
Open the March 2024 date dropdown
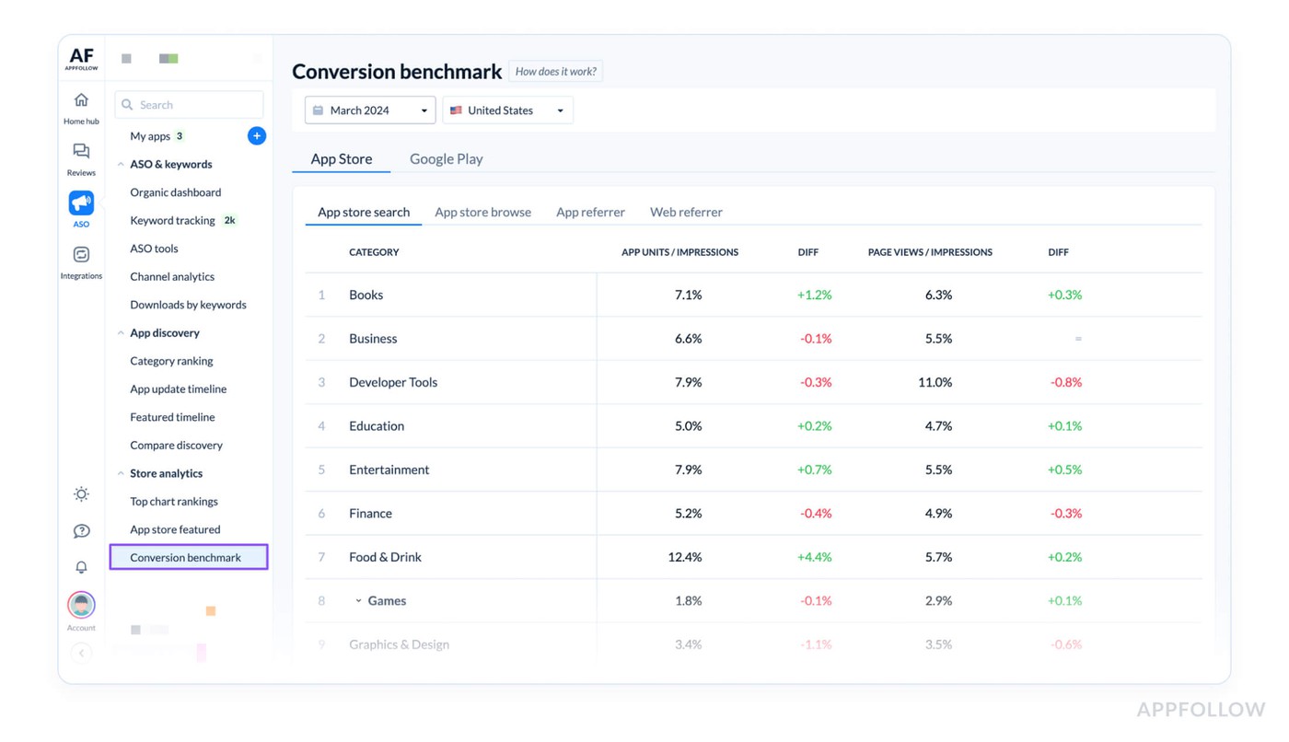368,110
